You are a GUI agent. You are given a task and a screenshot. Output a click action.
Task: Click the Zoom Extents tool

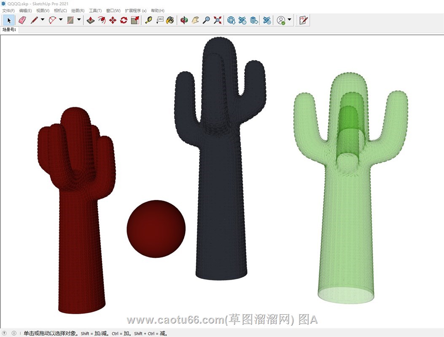click(218, 20)
